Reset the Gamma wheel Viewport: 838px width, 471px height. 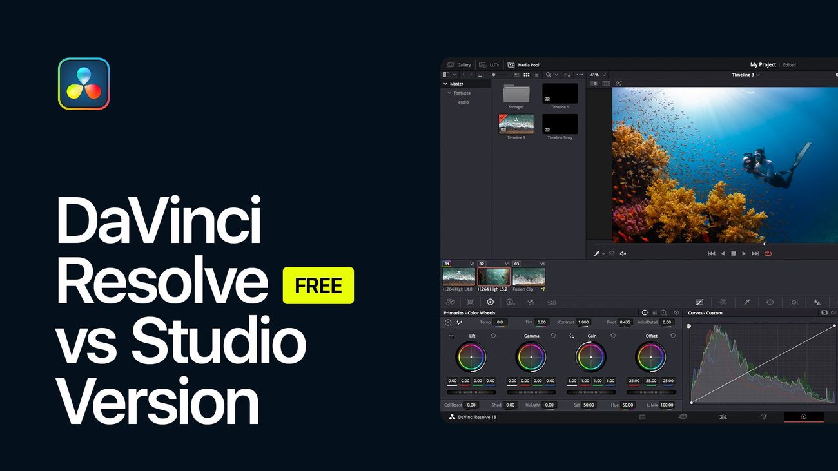[x=553, y=336]
